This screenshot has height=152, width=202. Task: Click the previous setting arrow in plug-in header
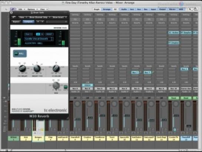38,22
